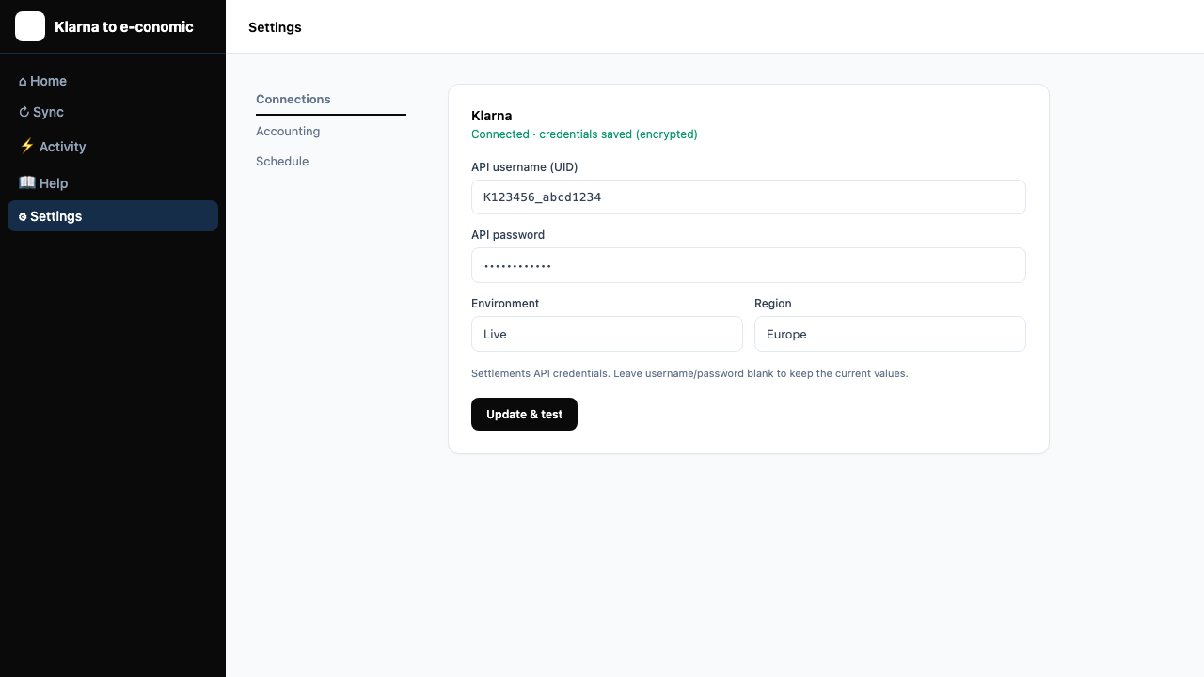Click the Settlements API credentials hint text
This screenshot has width=1204, height=677.
tap(689, 373)
